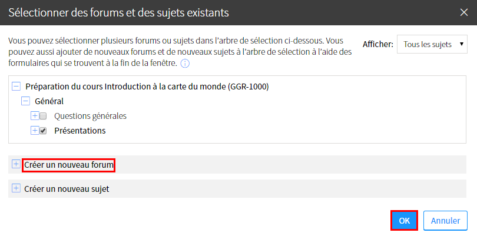Select the Questions générales forum label
Image resolution: width=477 pixels, height=236 pixels.
pyautogui.click(x=90, y=116)
